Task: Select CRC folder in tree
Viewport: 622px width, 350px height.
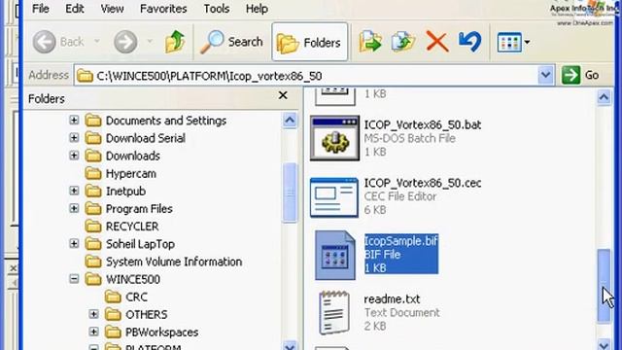Action: [x=136, y=297]
